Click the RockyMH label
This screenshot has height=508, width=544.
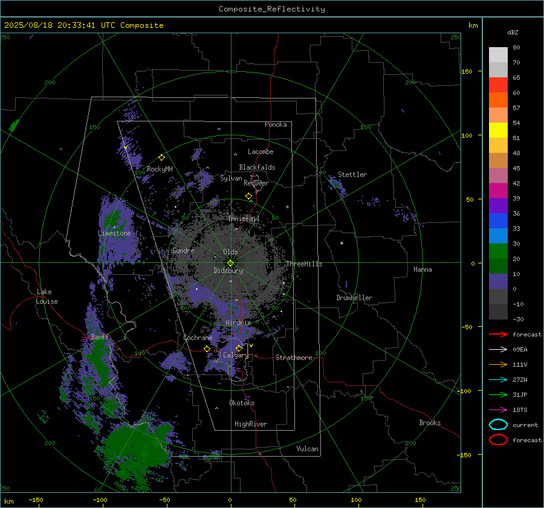point(160,169)
